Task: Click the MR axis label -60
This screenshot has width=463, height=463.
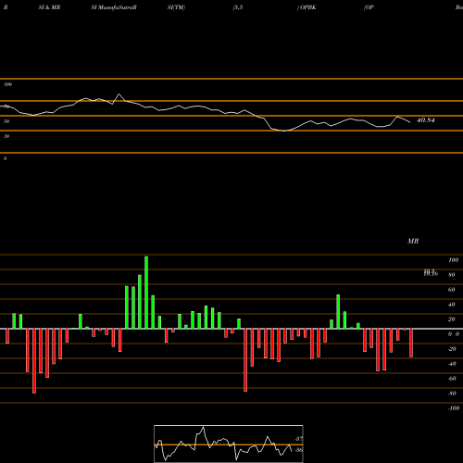Action: (x=452, y=379)
